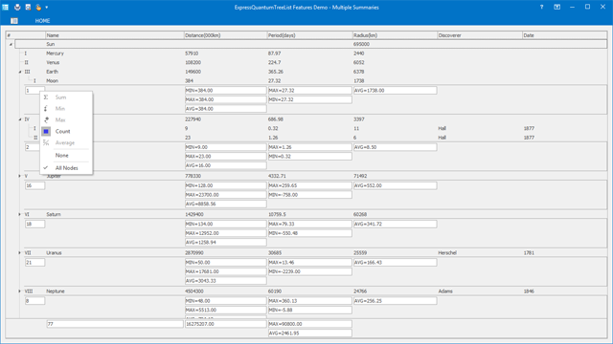
Task: Select the Uranus row
Action: pyautogui.click(x=314, y=252)
